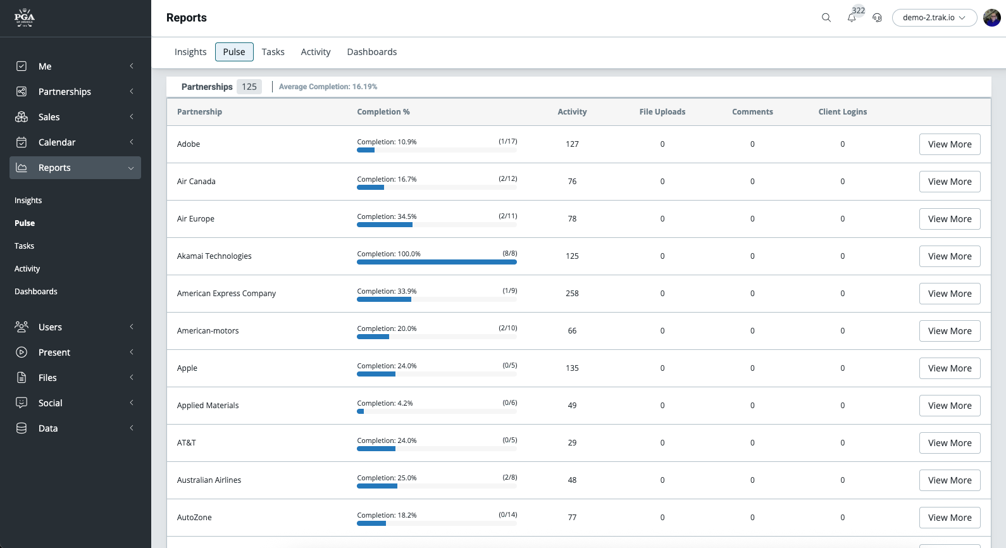This screenshot has width=1006, height=548.
Task: Click Applied Materials completion progress bar
Action: click(x=437, y=411)
